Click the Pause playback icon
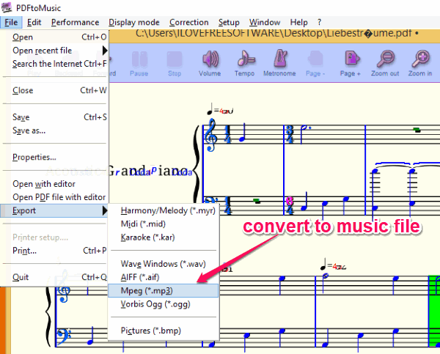 point(139,59)
